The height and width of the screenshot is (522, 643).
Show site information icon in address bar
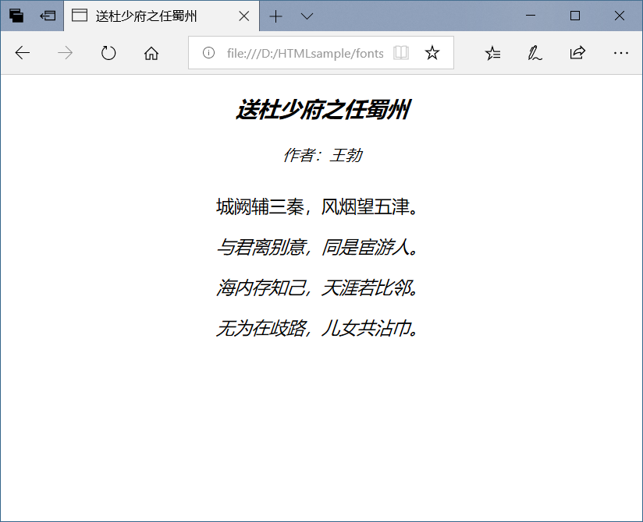208,53
